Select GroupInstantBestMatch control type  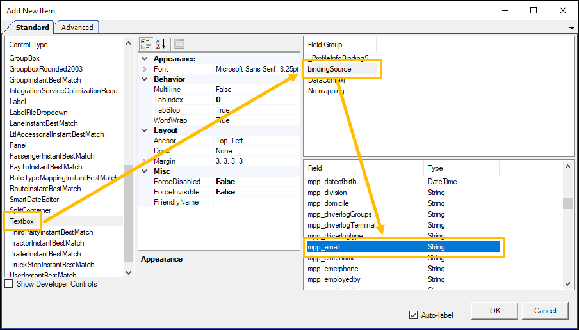tap(45, 80)
